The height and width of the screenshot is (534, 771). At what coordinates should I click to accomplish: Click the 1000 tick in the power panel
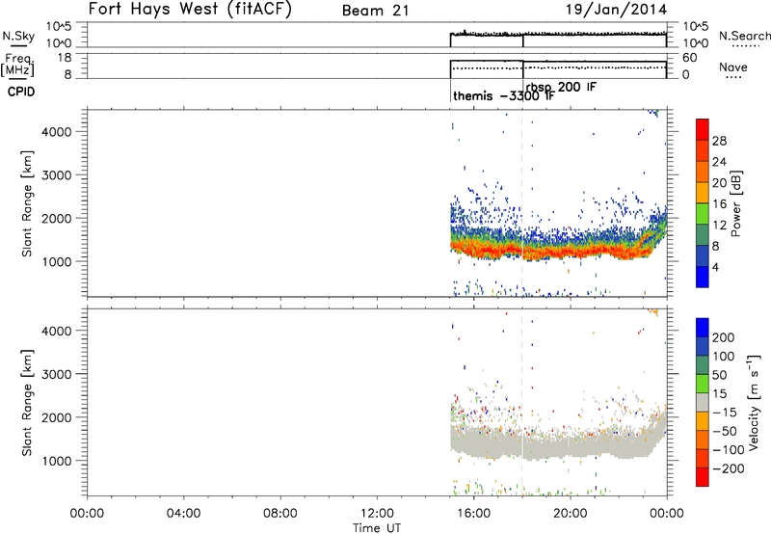(x=57, y=261)
